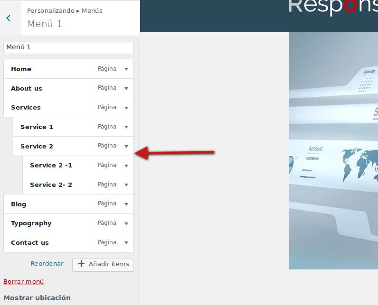378x305 pixels.
Task: Select the Home menu item title
Action: [x=21, y=69]
